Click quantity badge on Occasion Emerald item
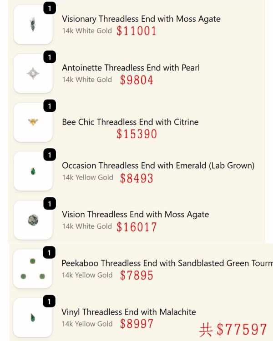The image size is (273, 341). tap(49, 155)
